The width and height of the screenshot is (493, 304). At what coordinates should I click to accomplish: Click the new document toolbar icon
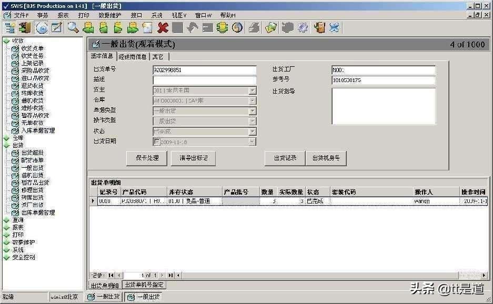point(147,28)
